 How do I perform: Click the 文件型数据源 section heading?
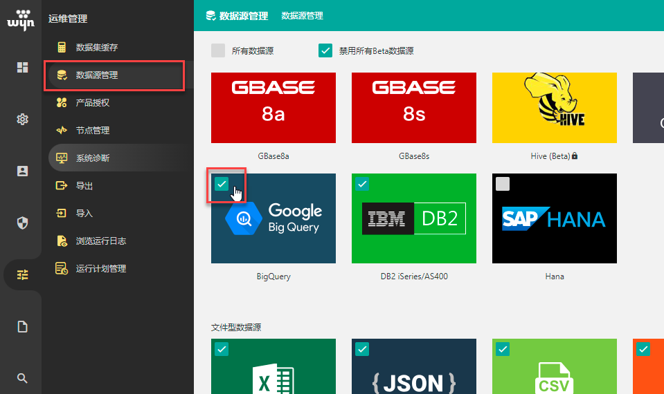coord(236,327)
